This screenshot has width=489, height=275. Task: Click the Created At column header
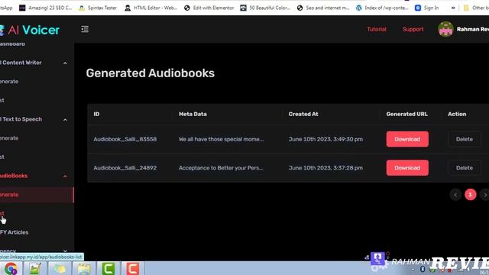[x=303, y=114]
